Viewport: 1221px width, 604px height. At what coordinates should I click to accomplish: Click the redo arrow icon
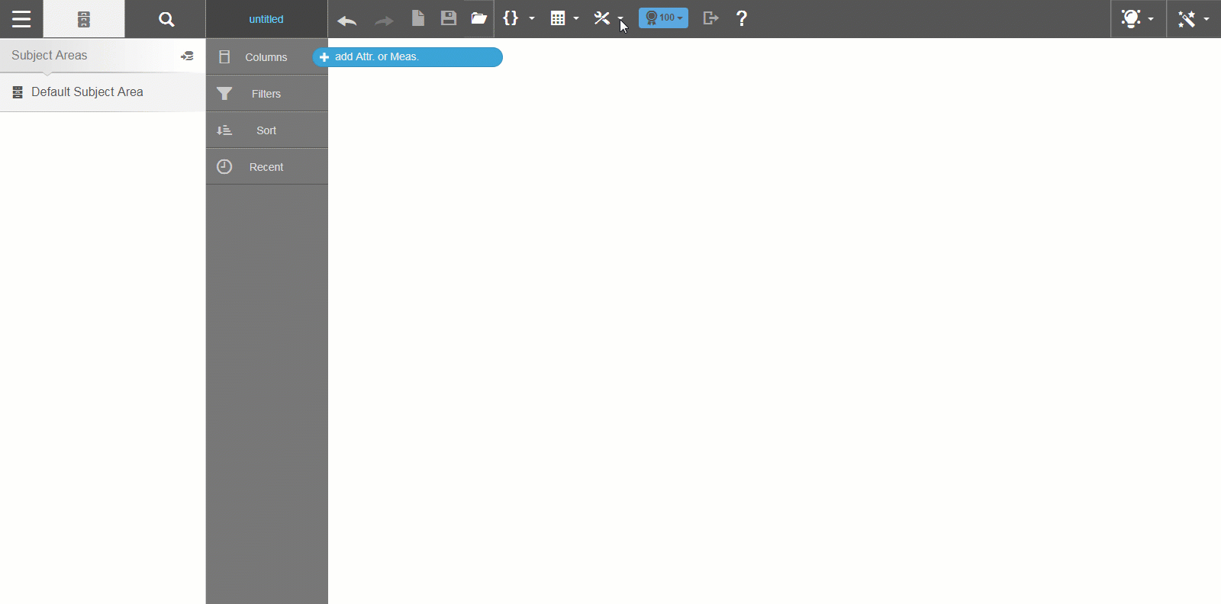click(384, 20)
